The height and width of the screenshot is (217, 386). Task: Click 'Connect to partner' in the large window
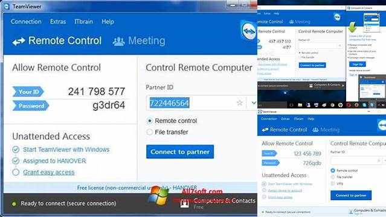point(180,152)
